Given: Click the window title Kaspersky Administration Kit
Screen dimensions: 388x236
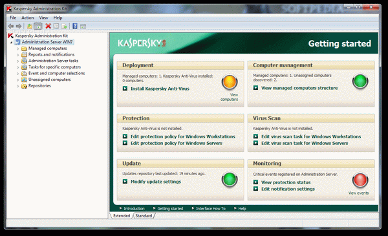Looking at the screenshot, I should point(40,8).
